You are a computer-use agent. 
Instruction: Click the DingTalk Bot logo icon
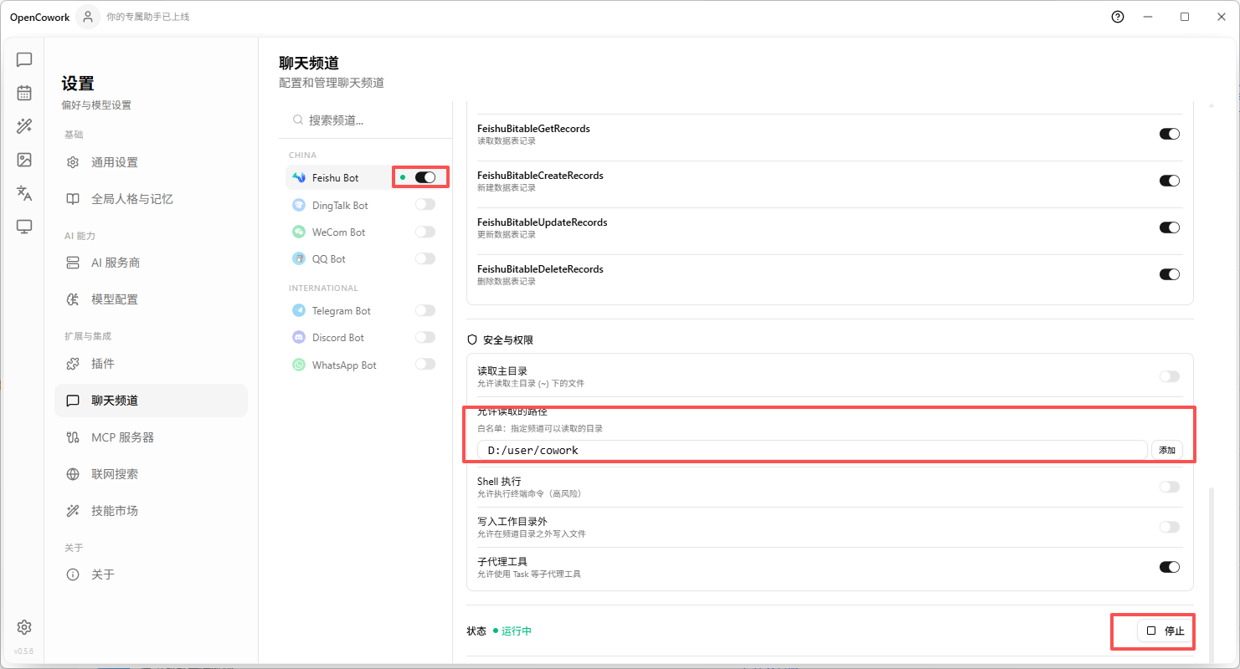click(299, 205)
